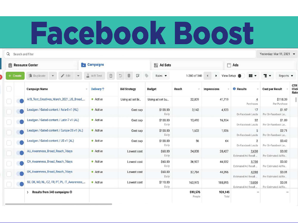Click the search magnifier icon

[8, 54]
